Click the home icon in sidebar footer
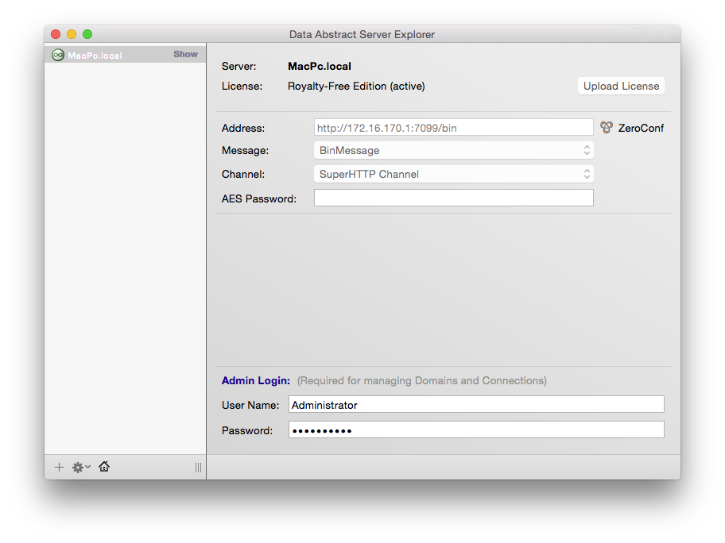 [x=104, y=466]
